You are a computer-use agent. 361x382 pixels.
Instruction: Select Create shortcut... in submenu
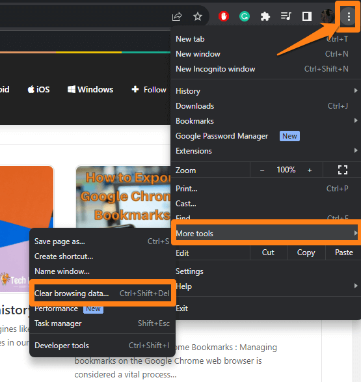click(x=102, y=256)
